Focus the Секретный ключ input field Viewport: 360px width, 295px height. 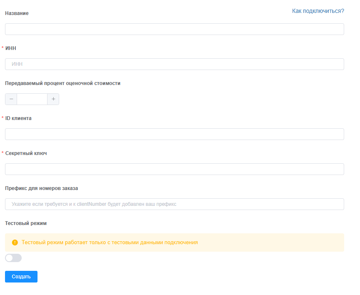pos(174,169)
